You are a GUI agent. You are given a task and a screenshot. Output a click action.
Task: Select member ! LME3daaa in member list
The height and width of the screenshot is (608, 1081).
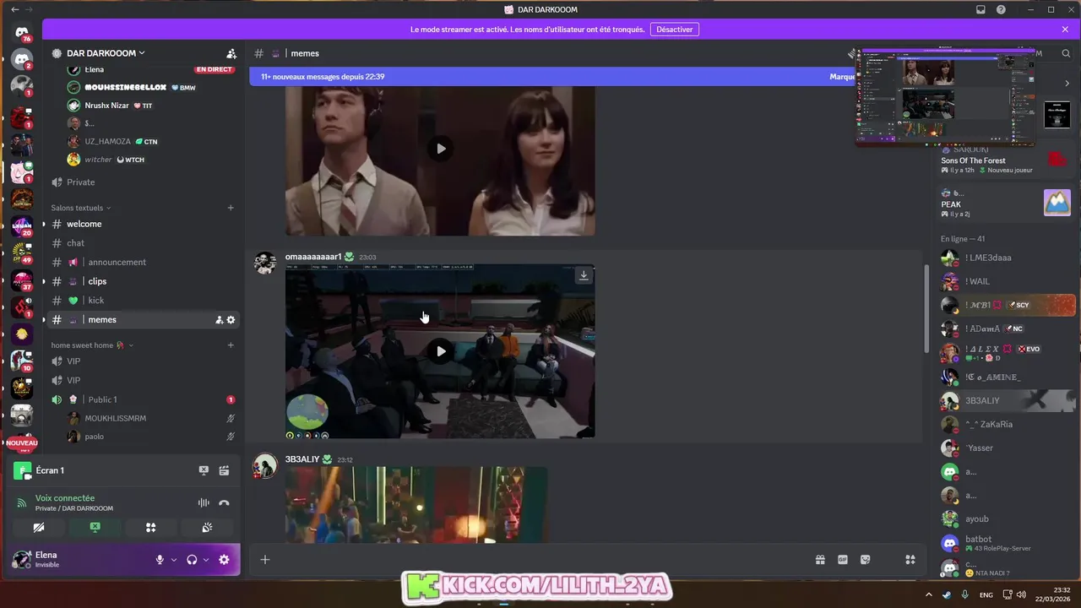(x=1008, y=258)
